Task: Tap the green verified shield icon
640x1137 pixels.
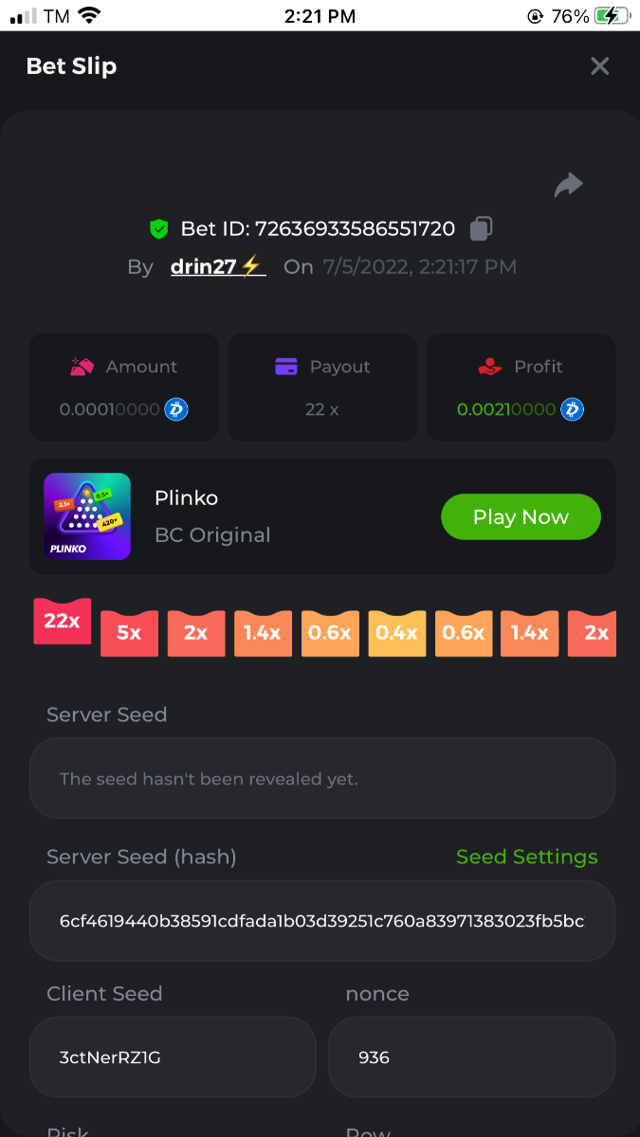Action: coord(159,228)
